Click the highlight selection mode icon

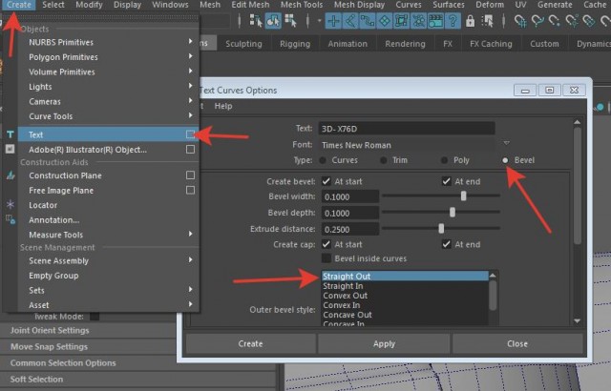pyautogui.click(x=488, y=21)
